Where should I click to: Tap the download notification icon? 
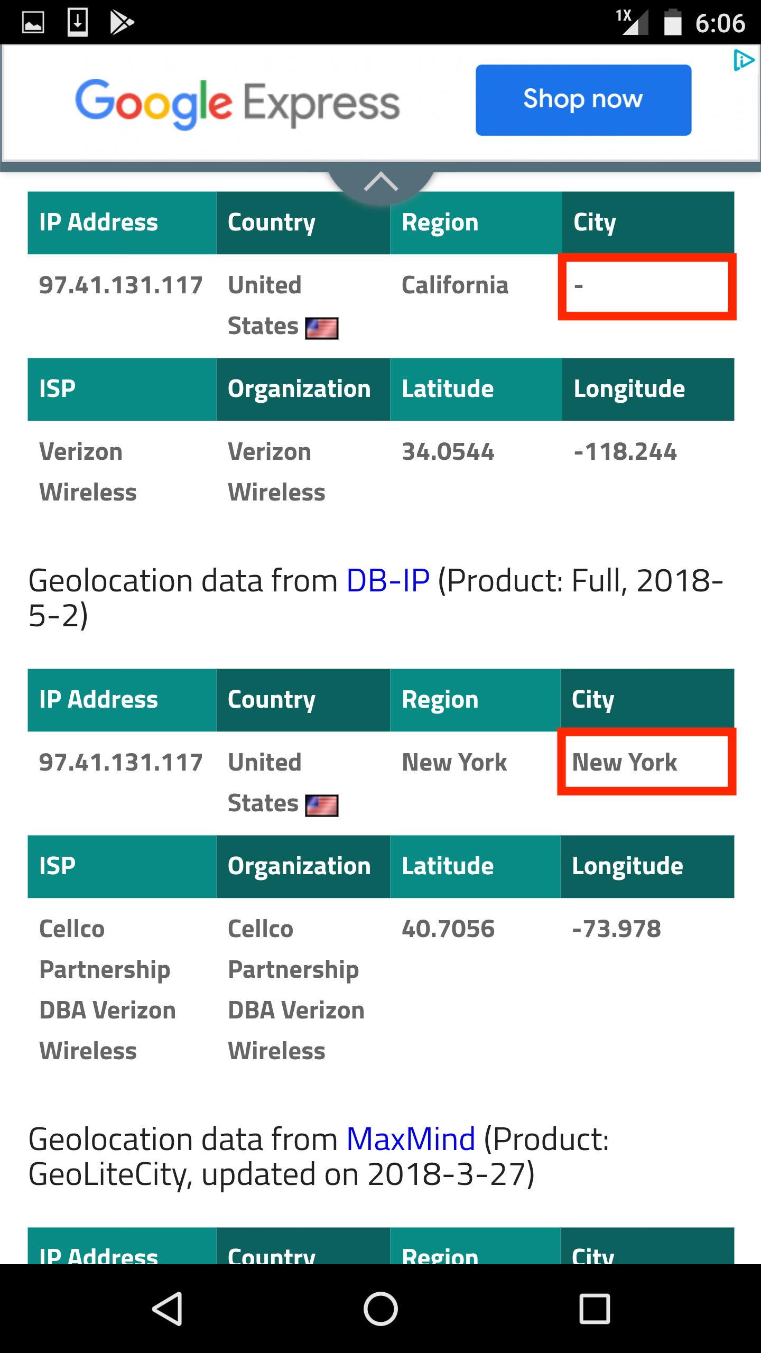click(78, 23)
